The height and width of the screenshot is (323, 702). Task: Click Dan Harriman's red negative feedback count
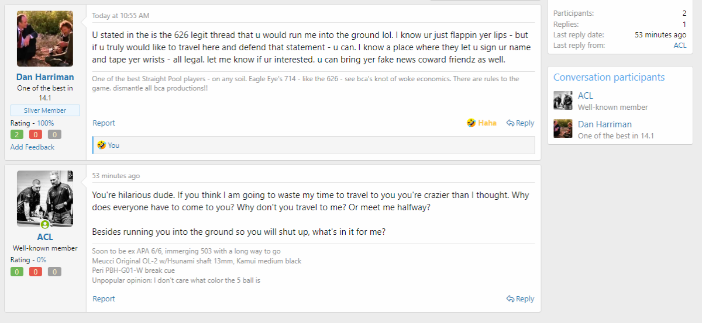(36, 134)
